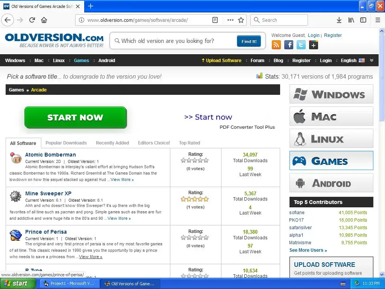This screenshot has width=385, height=289.
Task: Switch to the Recently Added tab
Action: (112, 143)
